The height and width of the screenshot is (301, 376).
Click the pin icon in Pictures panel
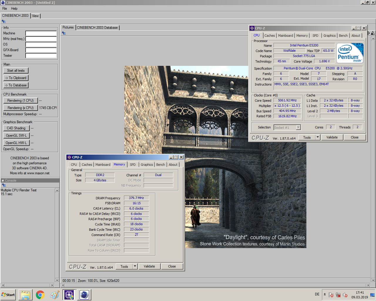pos(64,33)
